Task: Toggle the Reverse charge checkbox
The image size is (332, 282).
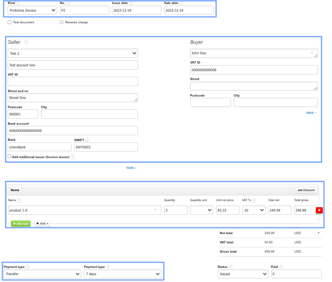Action: click(x=62, y=23)
